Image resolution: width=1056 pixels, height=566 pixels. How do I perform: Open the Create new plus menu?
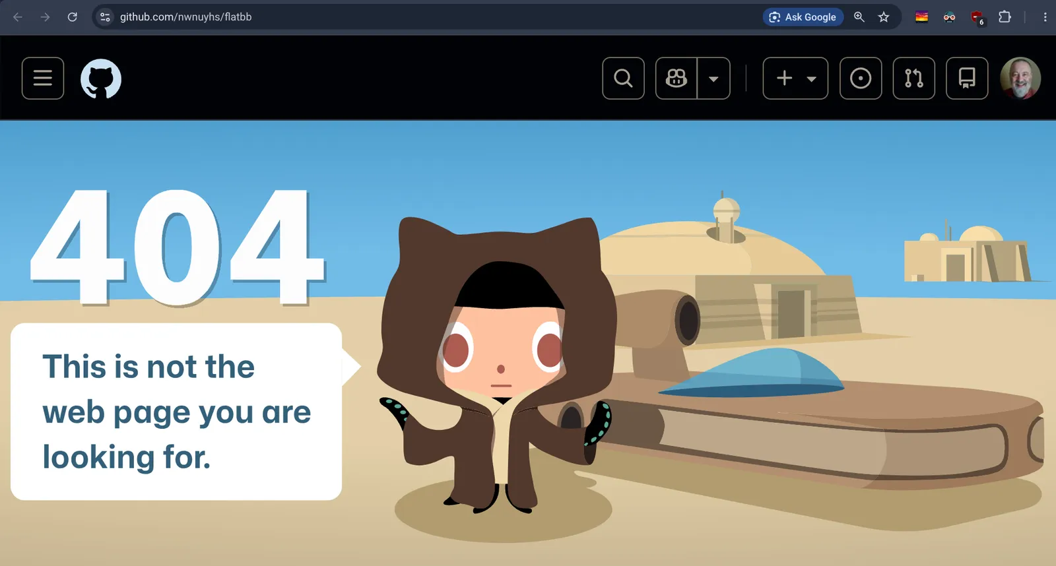(x=795, y=79)
